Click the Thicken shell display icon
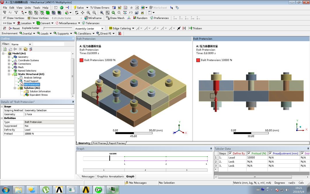310x194 pixels. [195, 28]
